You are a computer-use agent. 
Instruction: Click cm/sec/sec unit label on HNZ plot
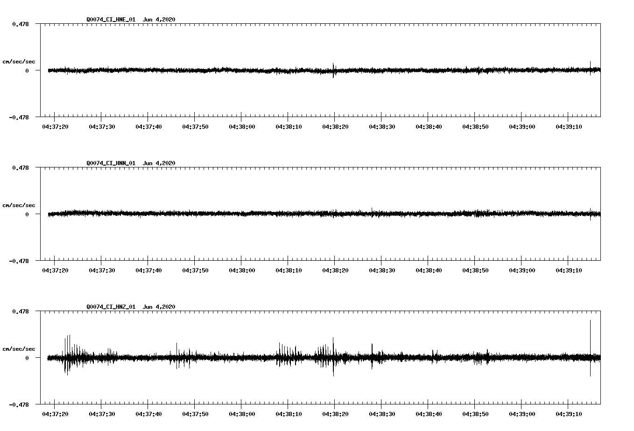(19, 349)
